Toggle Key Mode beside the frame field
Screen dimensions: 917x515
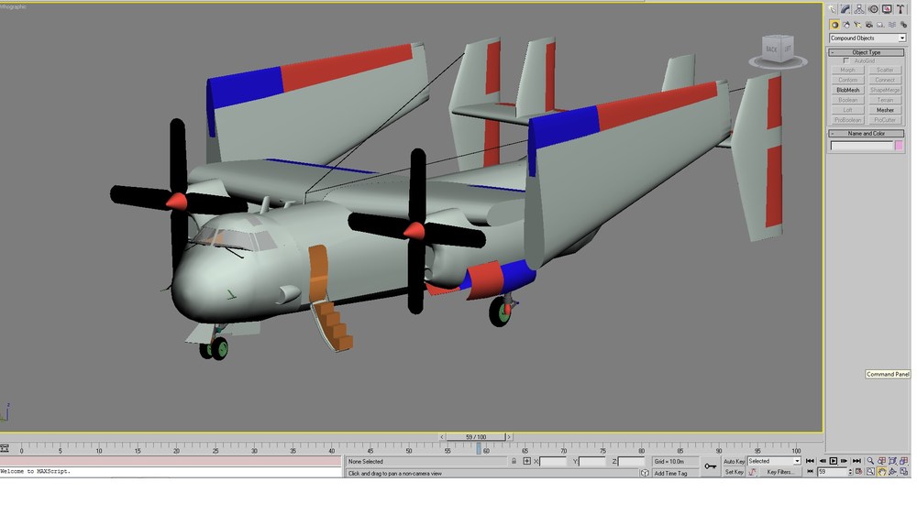[x=810, y=471]
